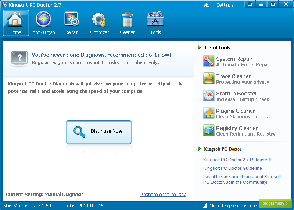Switch to the Optimizer tab label
This screenshot has height=210, width=294.
click(x=99, y=32)
